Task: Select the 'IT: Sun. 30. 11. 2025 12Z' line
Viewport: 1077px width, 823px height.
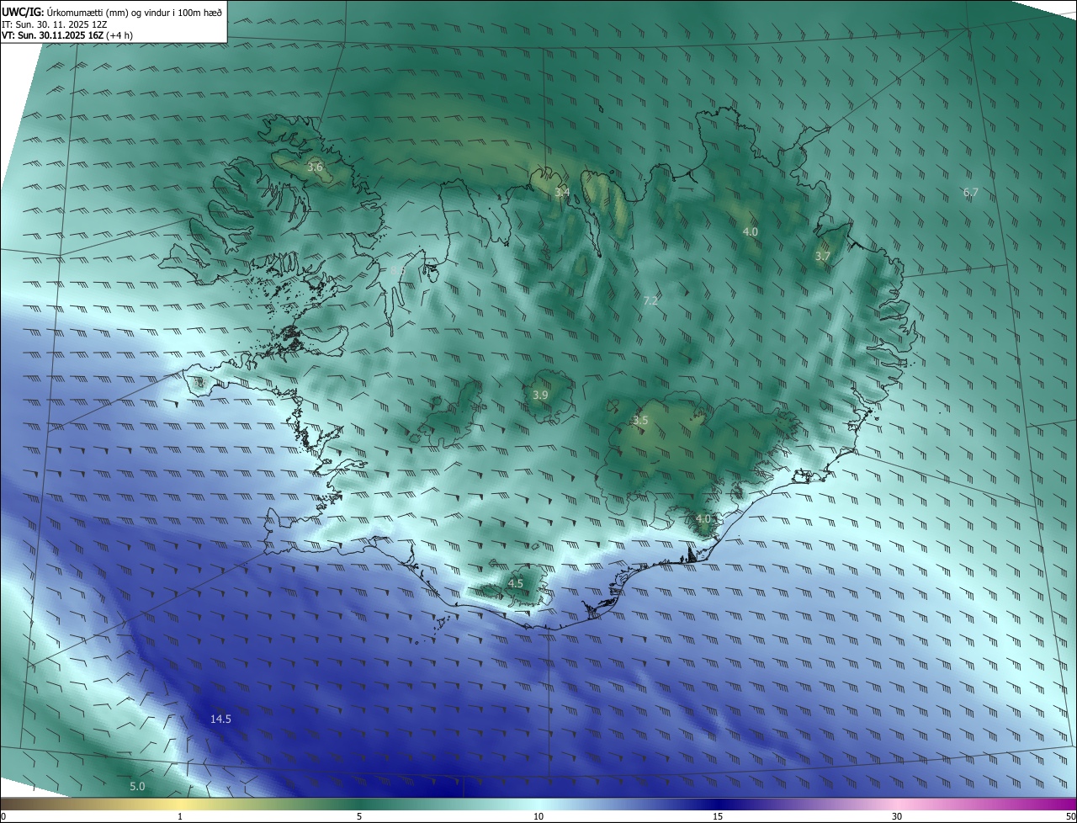Action: 54,24
